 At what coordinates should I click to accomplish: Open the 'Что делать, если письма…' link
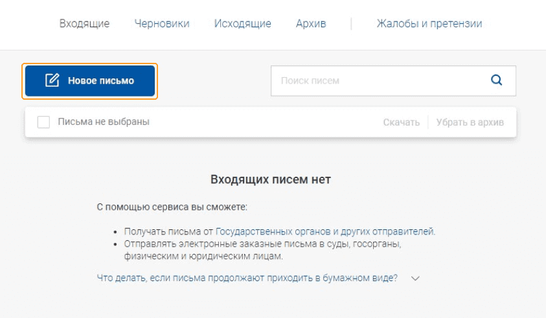tap(247, 278)
